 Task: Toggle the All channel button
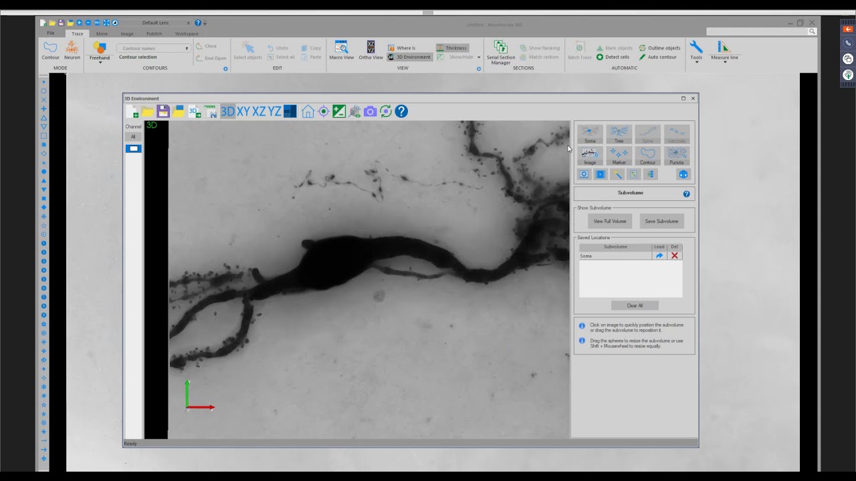133,137
